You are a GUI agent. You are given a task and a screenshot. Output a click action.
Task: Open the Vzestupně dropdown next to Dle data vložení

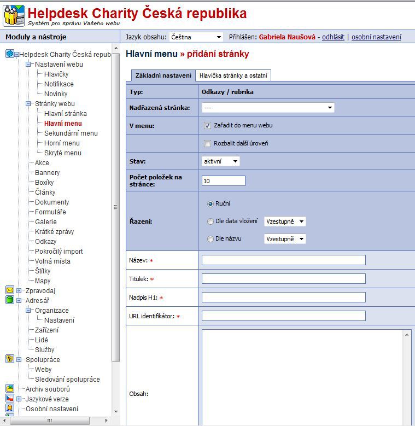[x=285, y=221]
